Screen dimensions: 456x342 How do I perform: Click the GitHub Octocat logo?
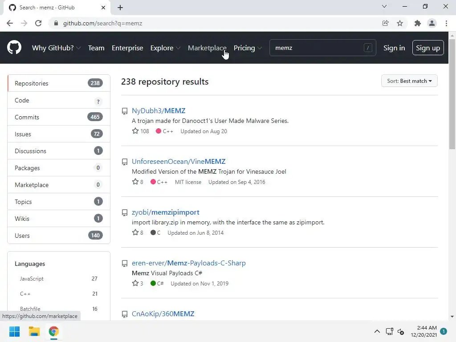[14, 47]
